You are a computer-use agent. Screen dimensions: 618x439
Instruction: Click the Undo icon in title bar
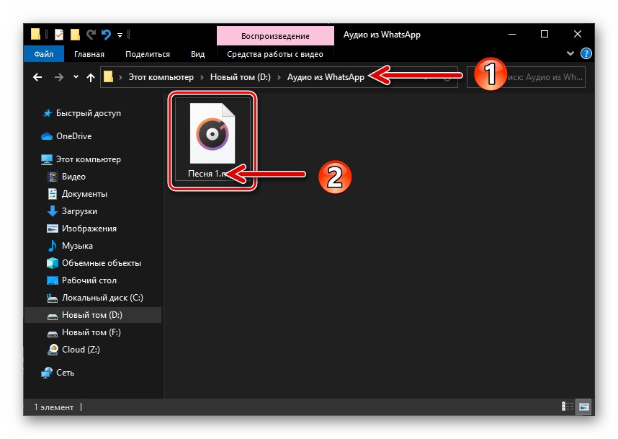pos(106,35)
